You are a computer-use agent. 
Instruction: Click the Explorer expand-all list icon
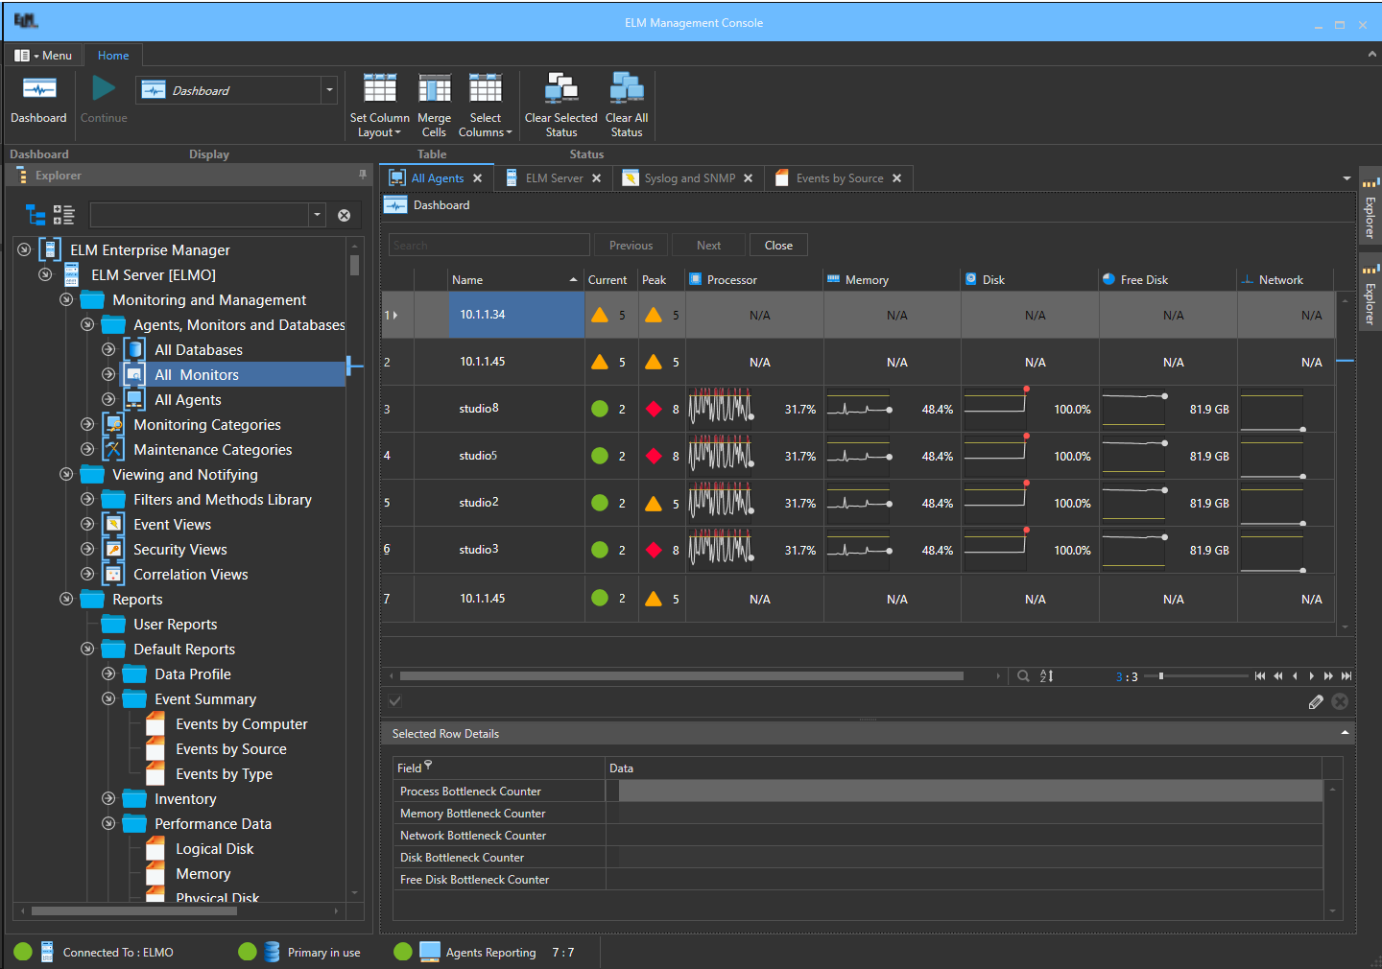pos(64,215)
